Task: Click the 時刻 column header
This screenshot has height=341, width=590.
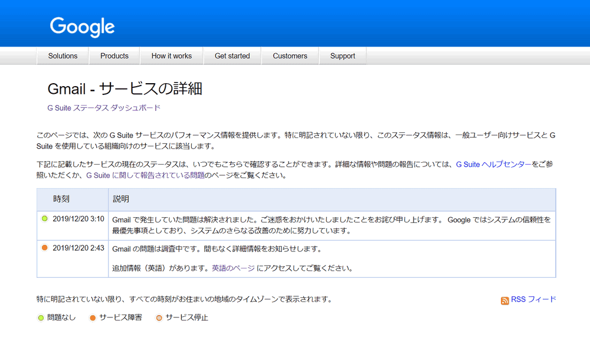Action: (61, 199)
